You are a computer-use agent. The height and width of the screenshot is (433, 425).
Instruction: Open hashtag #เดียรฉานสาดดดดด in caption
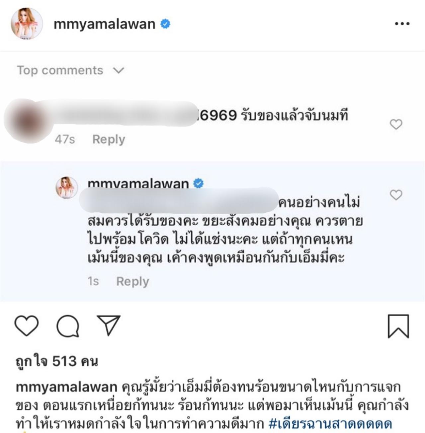point(330,423)
